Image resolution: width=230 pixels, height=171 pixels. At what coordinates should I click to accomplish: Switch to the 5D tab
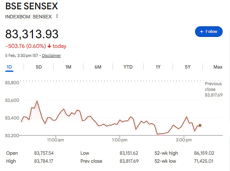point(39,67)
